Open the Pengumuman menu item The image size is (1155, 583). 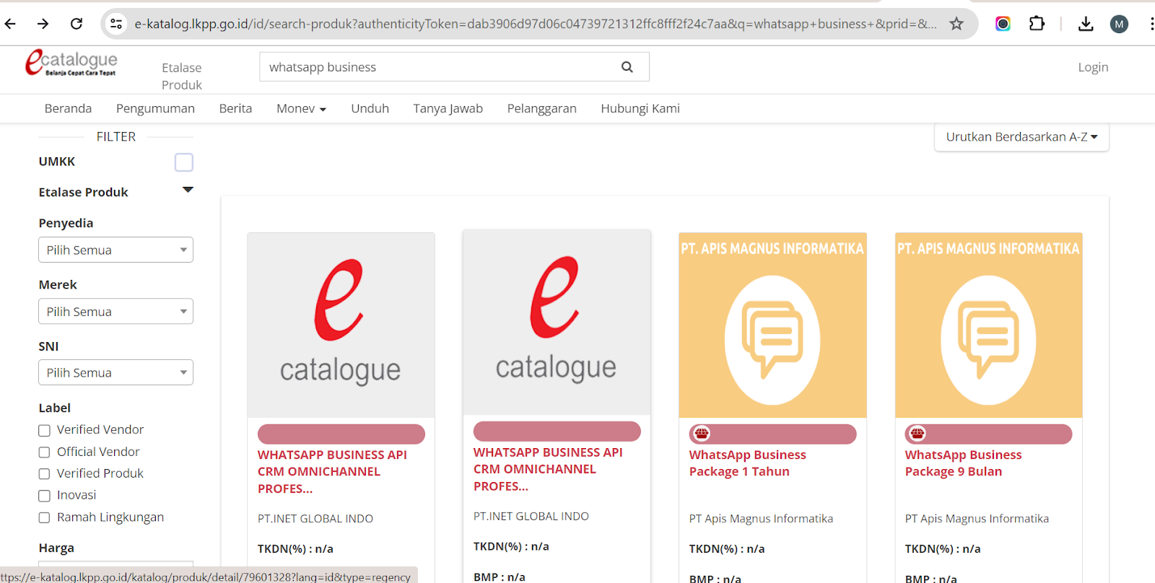pos(155,108)
